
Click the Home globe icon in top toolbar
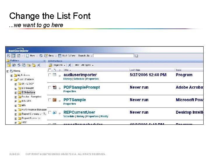click(8, 56)
